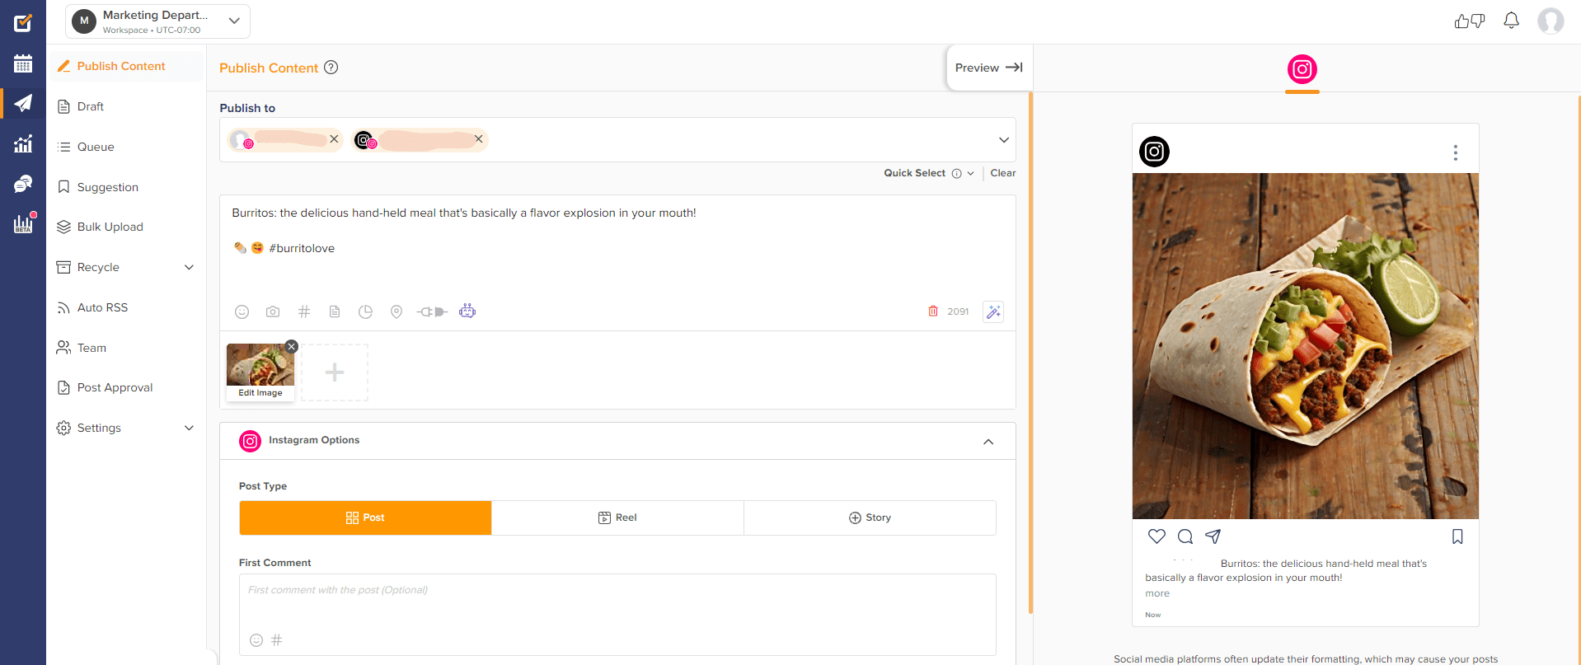Click the hashtag icon in composer toolbar
This screenshot has width=1581, height=665.
pos(304,311)
